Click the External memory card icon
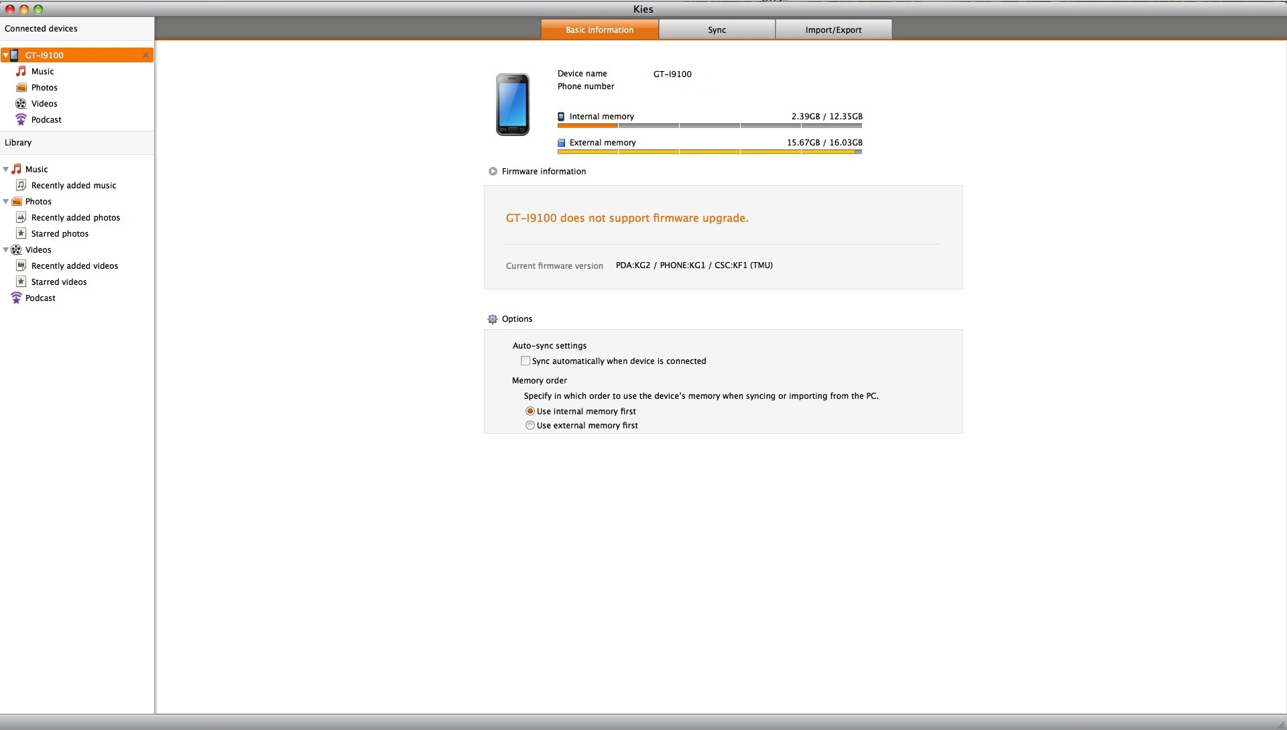Image resolution: width=1287 pixels, height=730 pixels. (x=561, y=143)
